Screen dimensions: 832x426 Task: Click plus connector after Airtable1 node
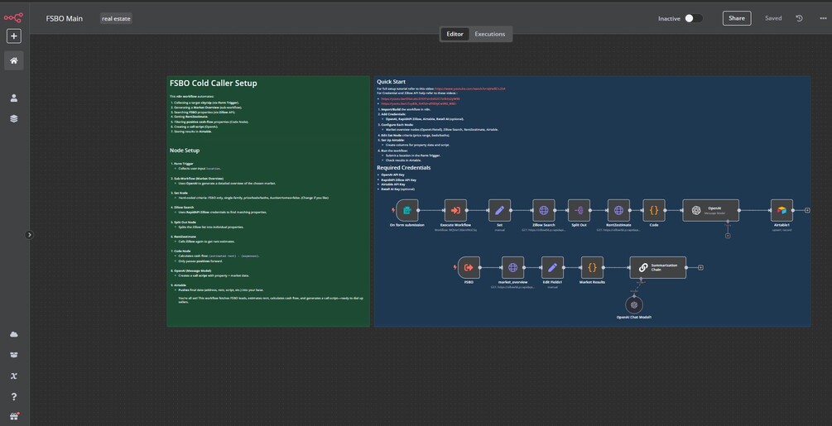807,210
